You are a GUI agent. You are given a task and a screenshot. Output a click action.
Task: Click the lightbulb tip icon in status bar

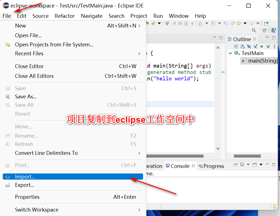click(x=275, y=206)
